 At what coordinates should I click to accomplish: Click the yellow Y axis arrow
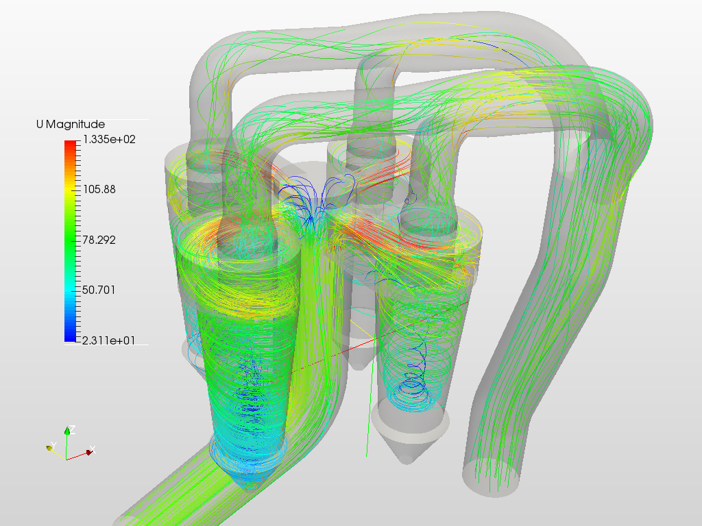49,448
